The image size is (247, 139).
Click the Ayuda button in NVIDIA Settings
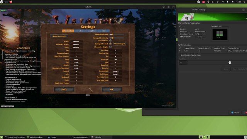pyautogui.click(x=235, y=112)
